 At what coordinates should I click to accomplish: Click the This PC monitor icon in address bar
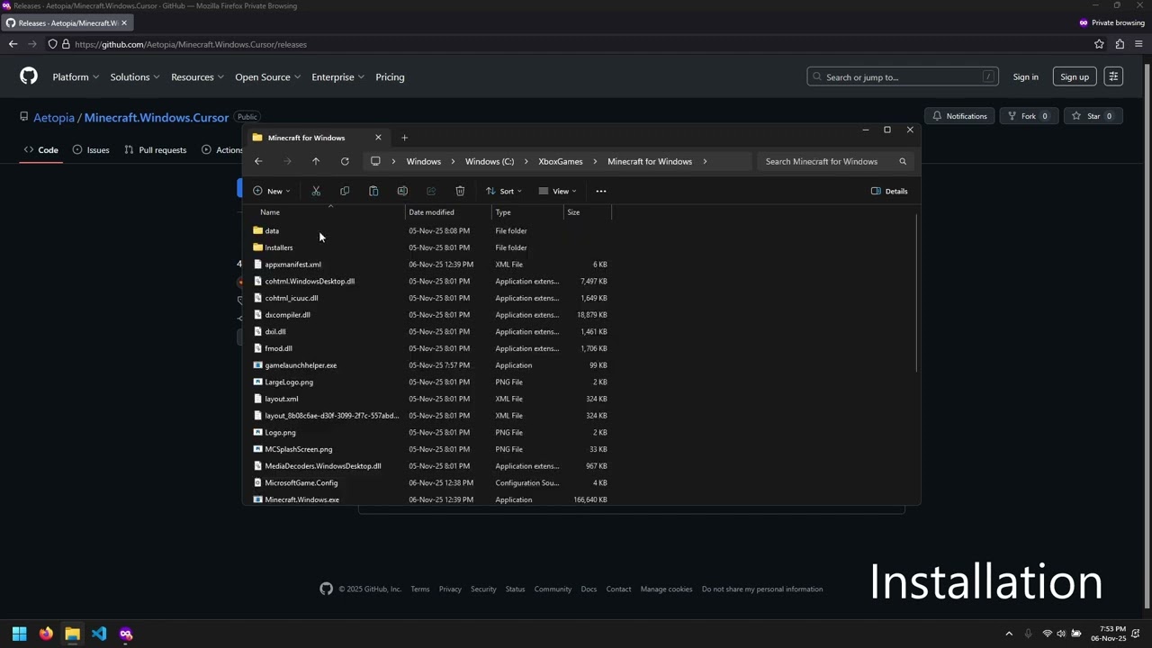(x=375, y=161)
